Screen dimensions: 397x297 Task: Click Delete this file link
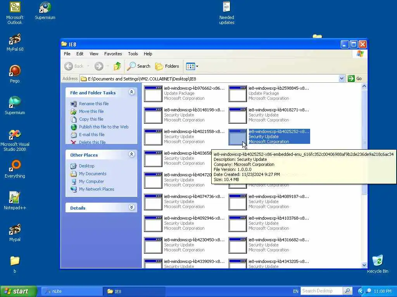92,142
